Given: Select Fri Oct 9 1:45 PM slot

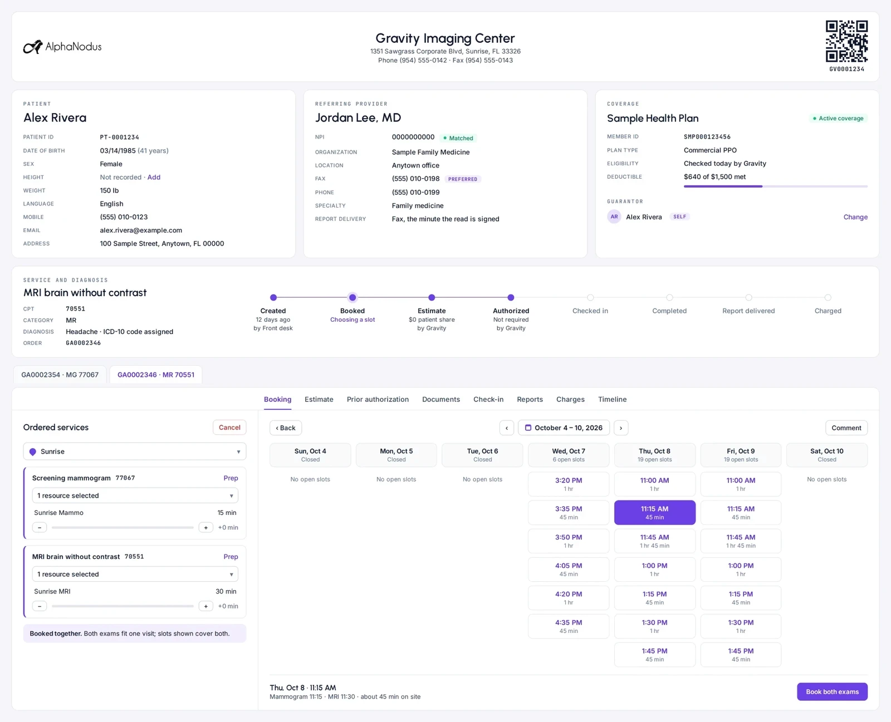Looking at the screenshot, I should coord(741,655).
